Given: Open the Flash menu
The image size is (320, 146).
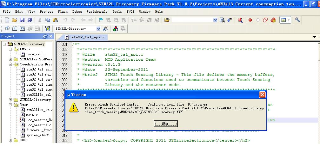Looking at the screenshot, I should pos(63,12).
